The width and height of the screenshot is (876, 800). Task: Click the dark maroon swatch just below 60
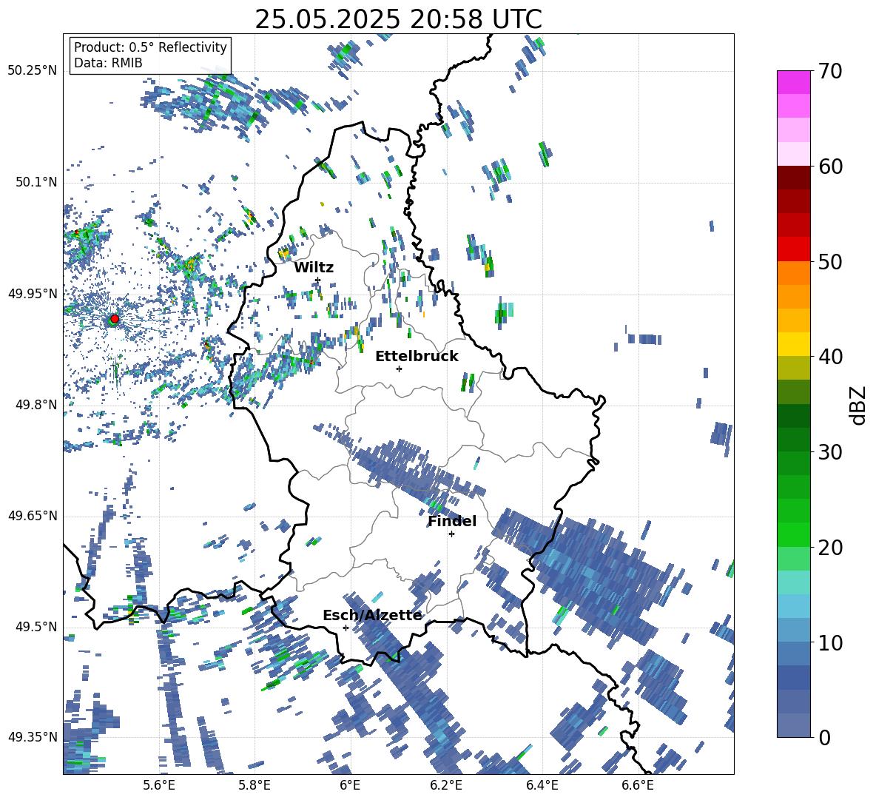pyautogui.click(x=793, y=177)
